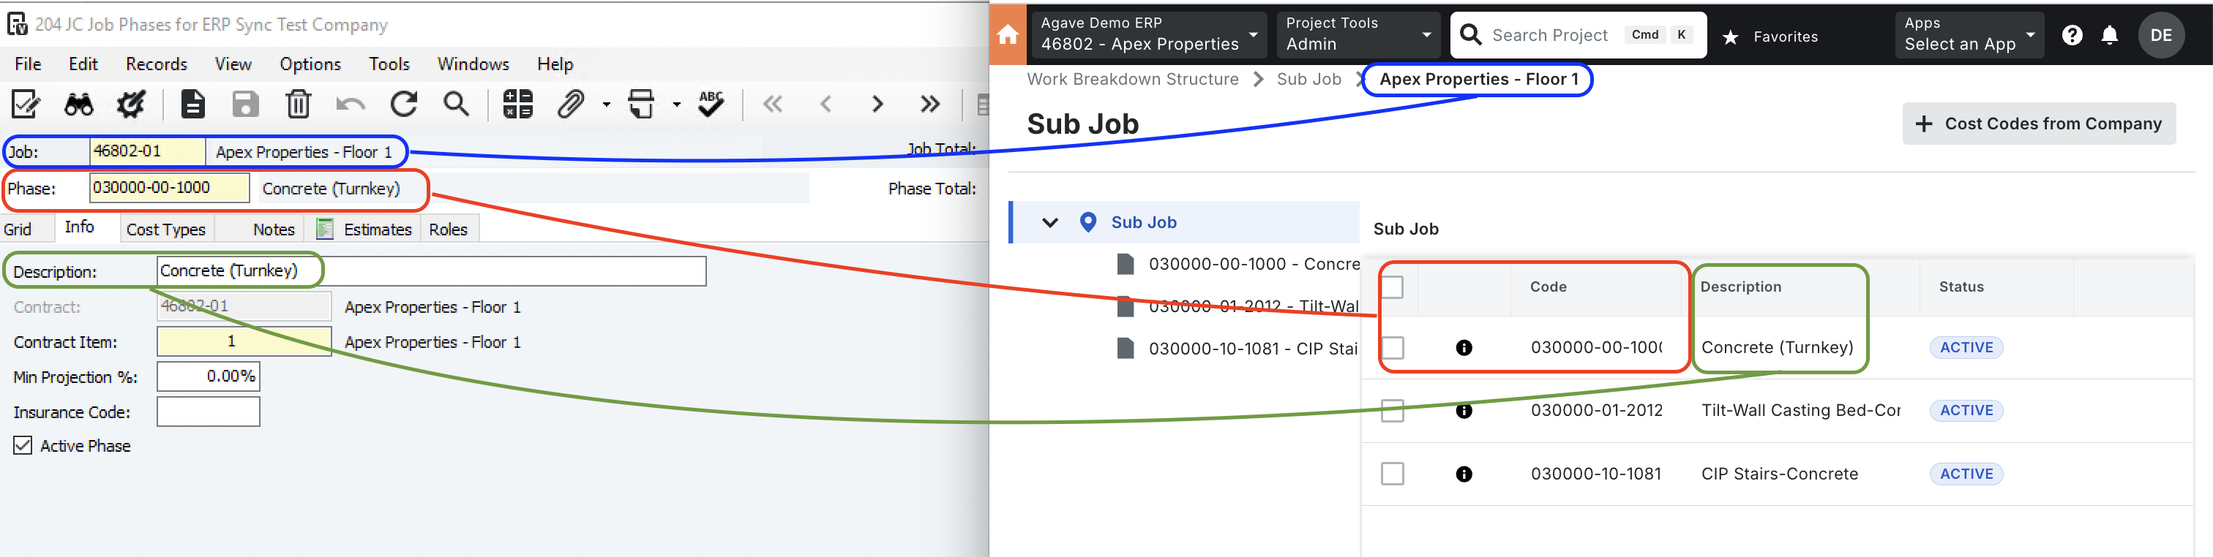Switch to the Roles tab
This screenshot has width=2213, height=557.
point(449,229)
